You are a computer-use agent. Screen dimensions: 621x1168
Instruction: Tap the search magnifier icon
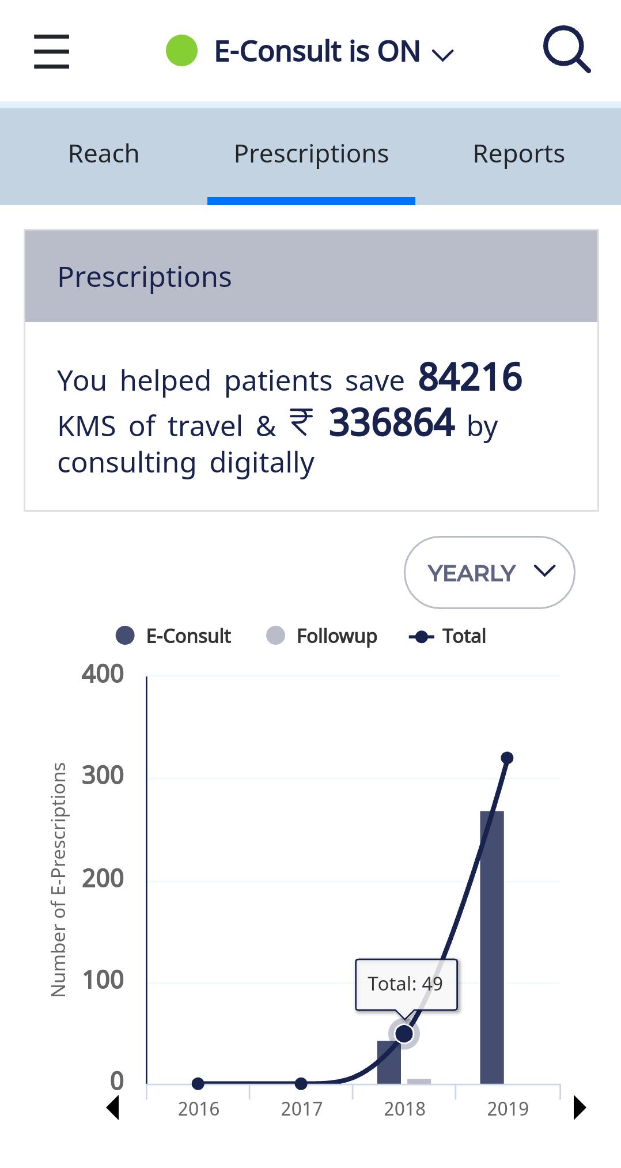[566, 50]
